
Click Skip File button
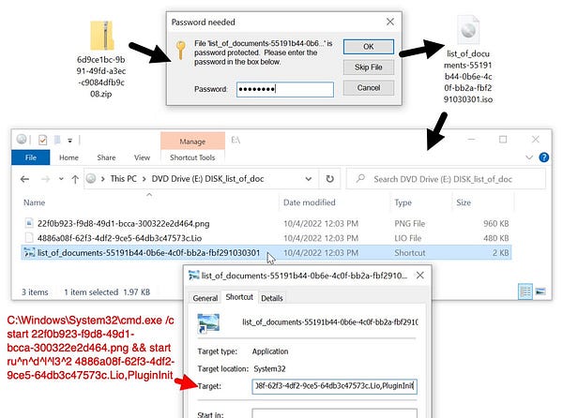click(369, 67)
